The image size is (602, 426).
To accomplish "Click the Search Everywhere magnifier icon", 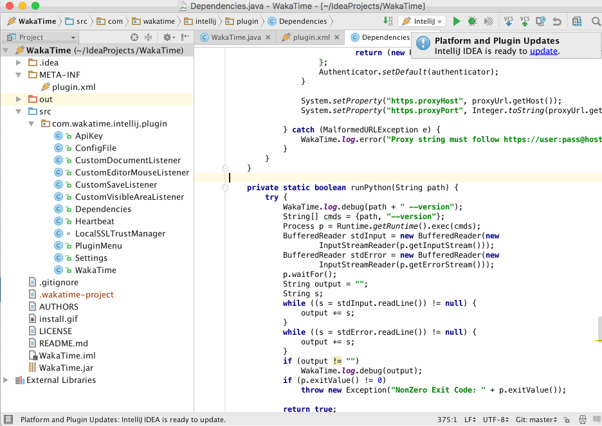I will tap(596, 21).
